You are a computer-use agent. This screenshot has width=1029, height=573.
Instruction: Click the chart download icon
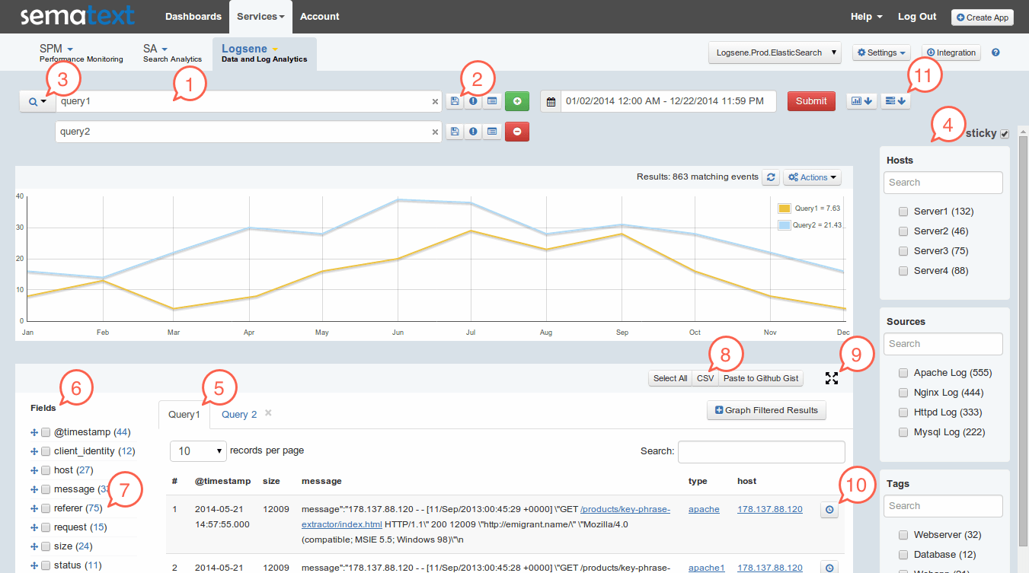(x=862, y=100)
